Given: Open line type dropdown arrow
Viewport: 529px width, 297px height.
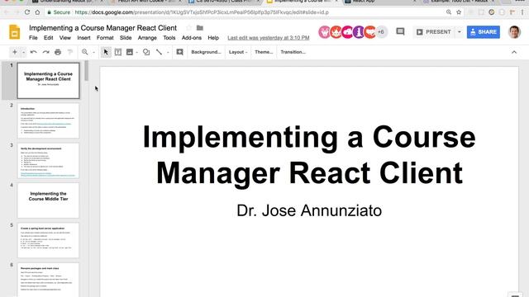Looking at the screenshot, I should click(x=168, y=53).
